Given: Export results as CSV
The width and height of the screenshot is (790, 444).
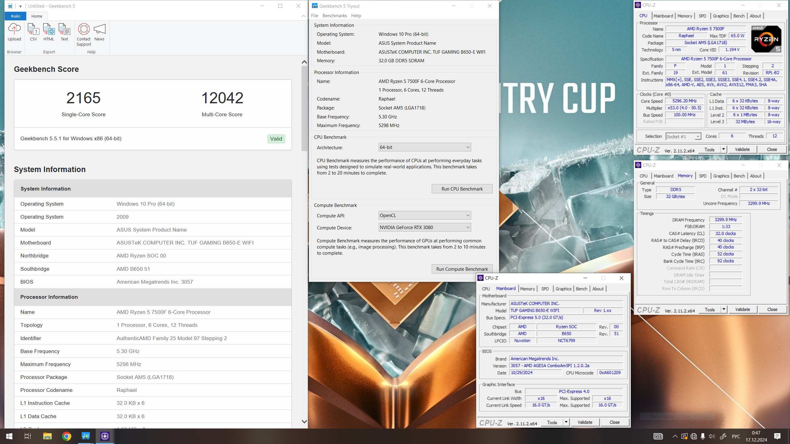Looking at the screenshot, I should [x=33, y=32].
